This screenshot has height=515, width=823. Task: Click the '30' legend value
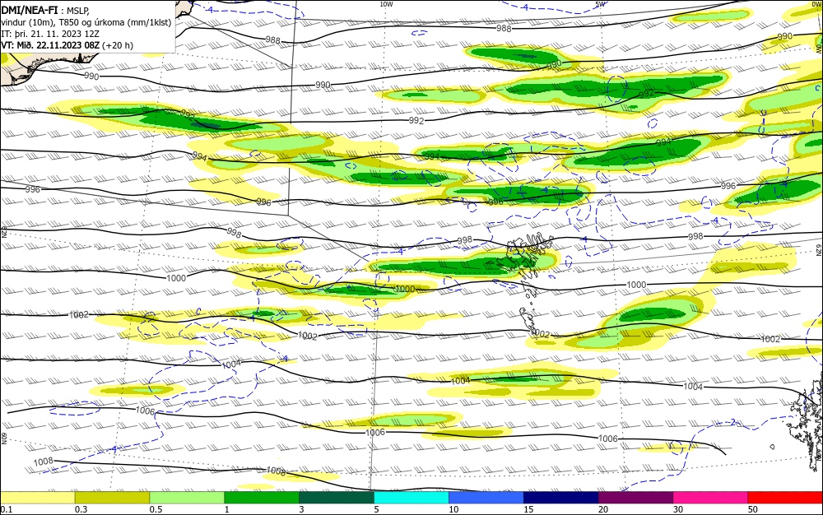tap(678, 509)
